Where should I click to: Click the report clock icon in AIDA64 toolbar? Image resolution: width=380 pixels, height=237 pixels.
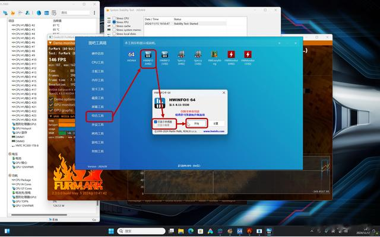click(x=54, y=13)
